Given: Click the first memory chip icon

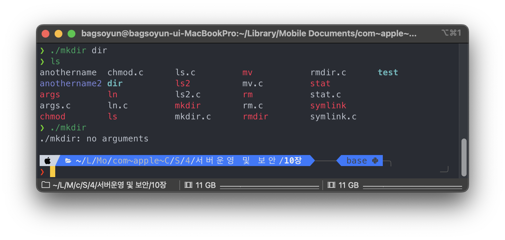Looking at the screenshot, I should pyautogui.click(x=188, y=185).
